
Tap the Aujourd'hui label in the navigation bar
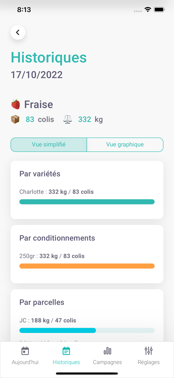(x=25, y=362)
